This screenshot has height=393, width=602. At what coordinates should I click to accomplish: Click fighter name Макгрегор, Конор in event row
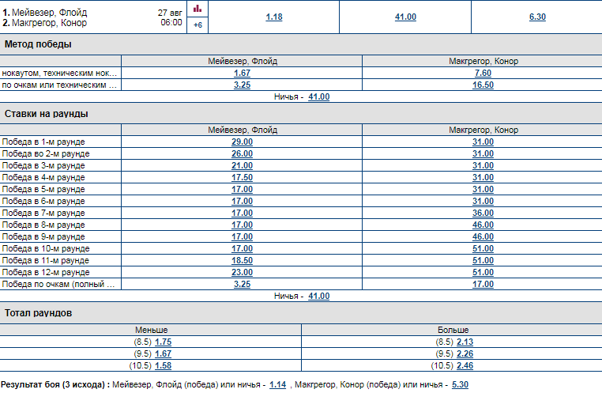click(49, 23)
